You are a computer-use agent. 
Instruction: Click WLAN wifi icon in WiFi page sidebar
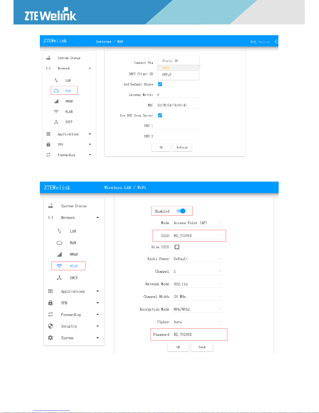tap(59, 266)
